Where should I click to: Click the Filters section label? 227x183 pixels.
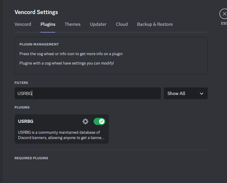(21, 83)
